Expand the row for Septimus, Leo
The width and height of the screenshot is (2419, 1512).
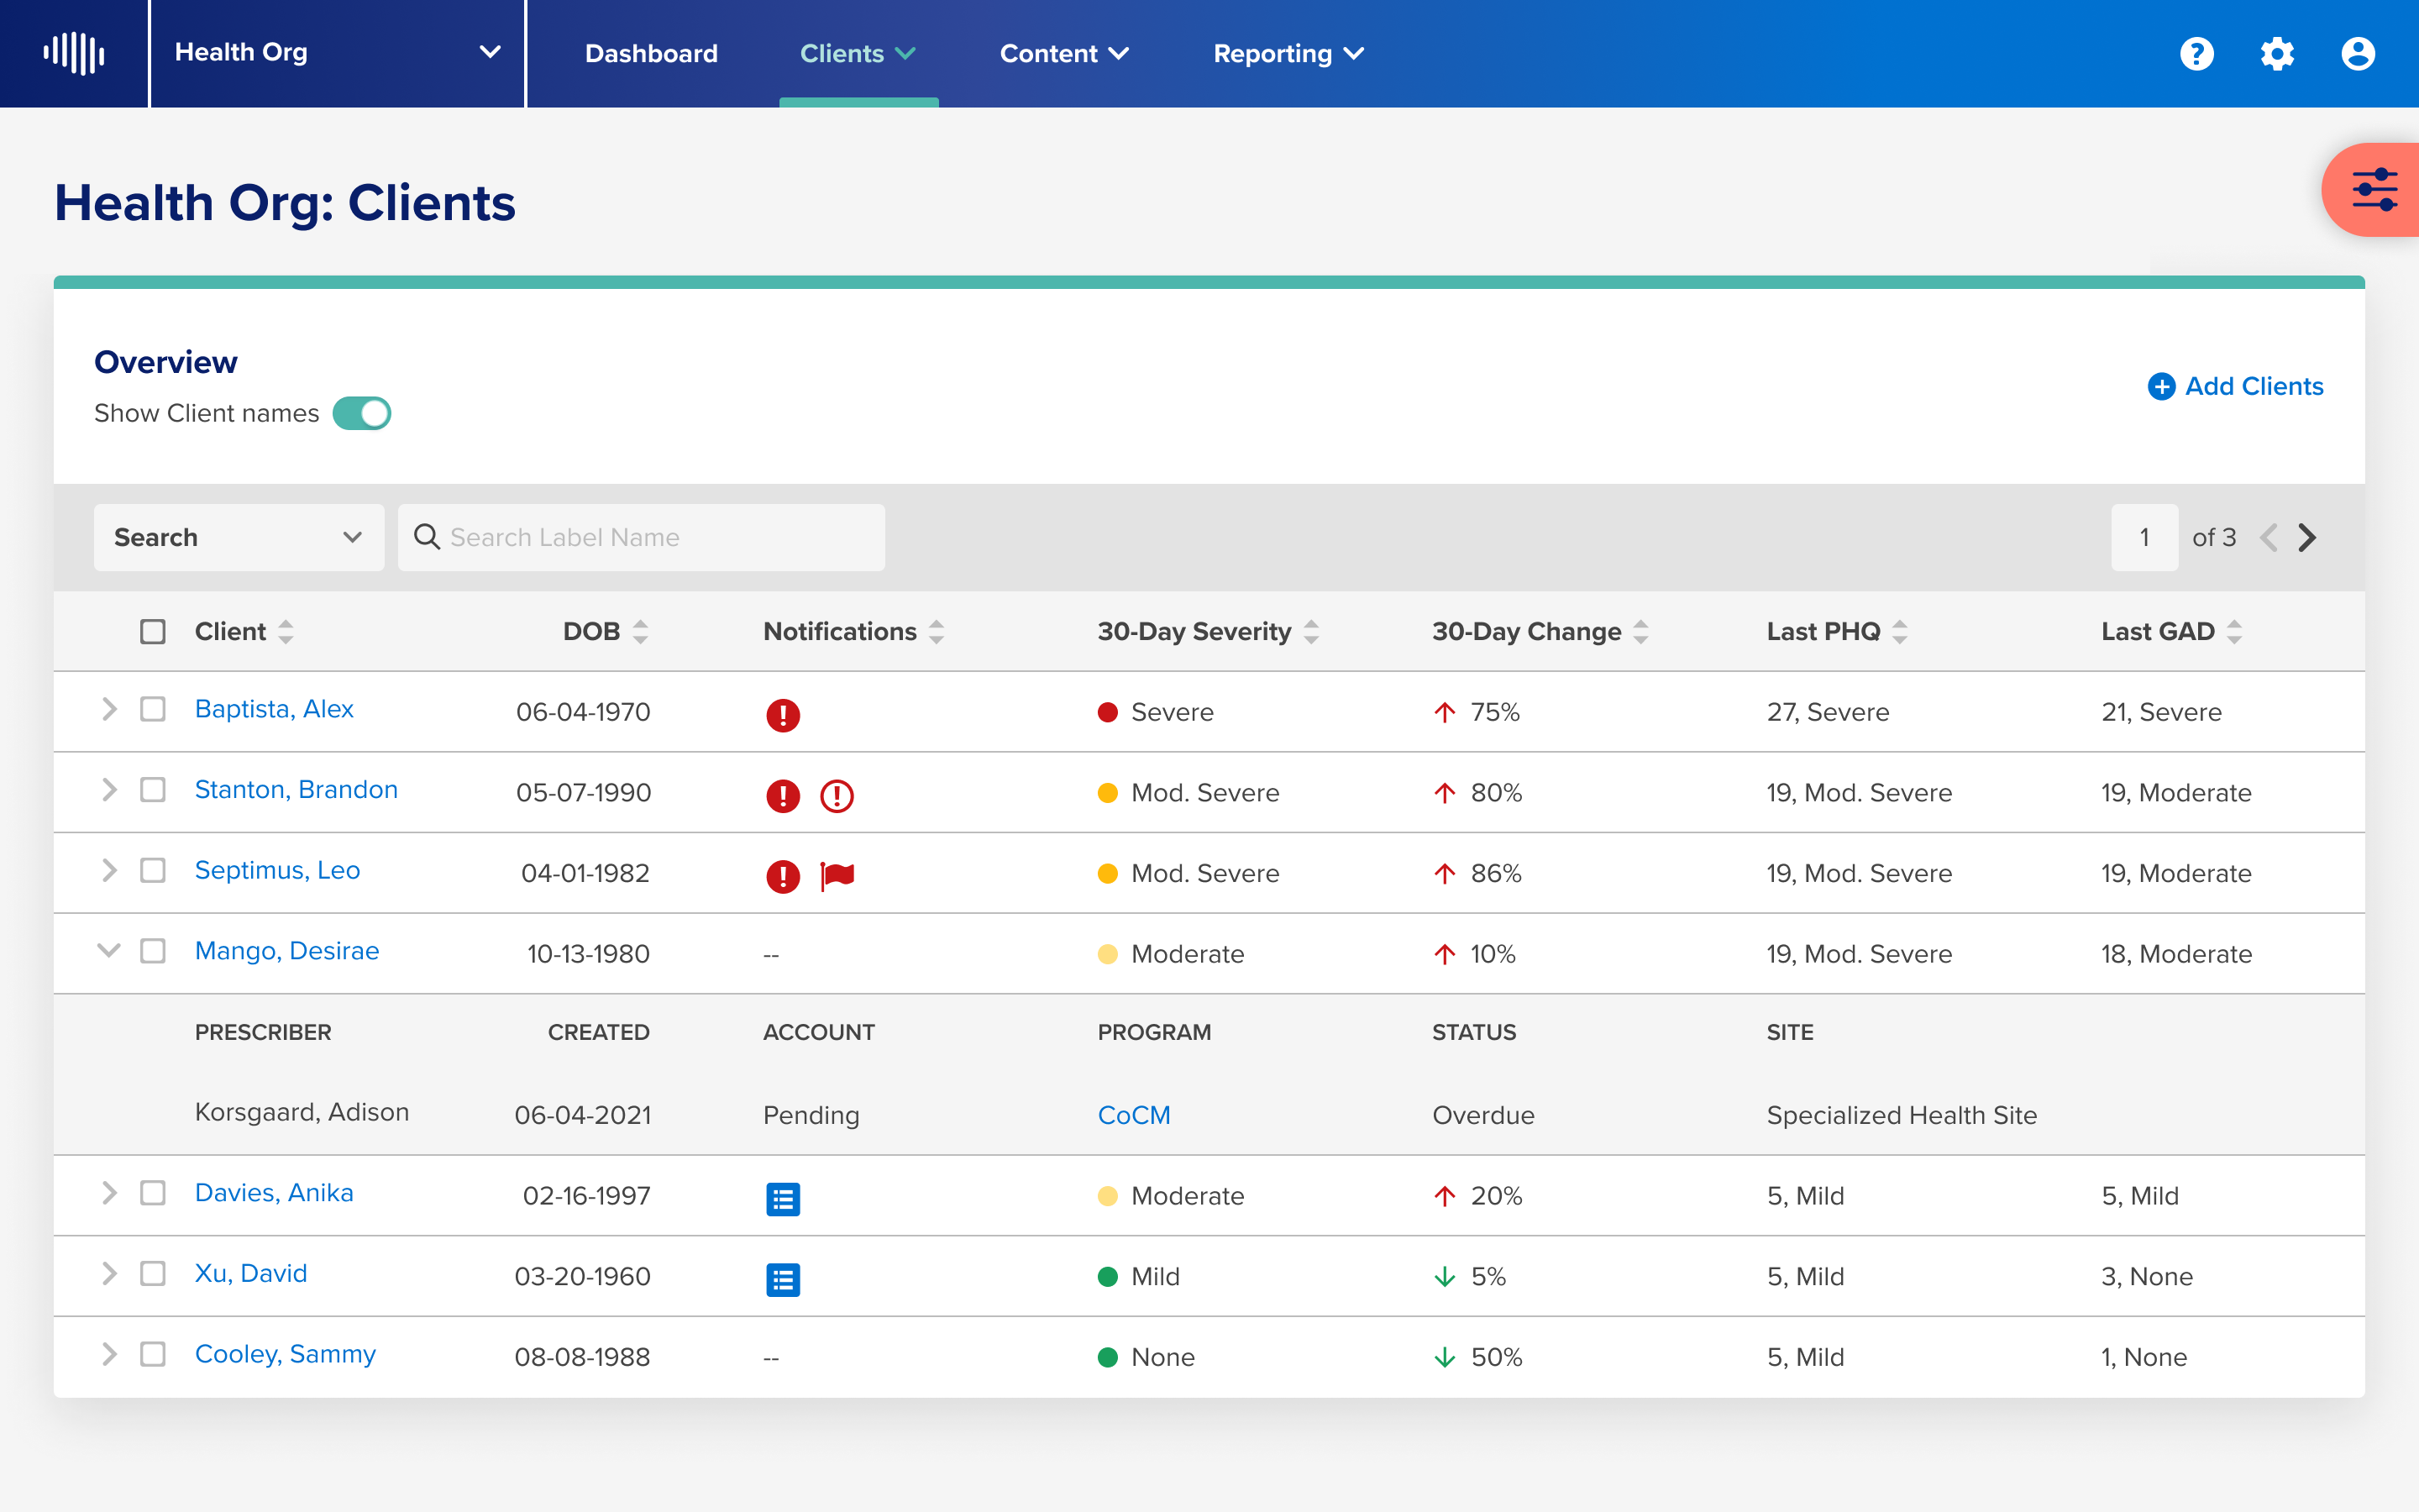click(108, 871)
